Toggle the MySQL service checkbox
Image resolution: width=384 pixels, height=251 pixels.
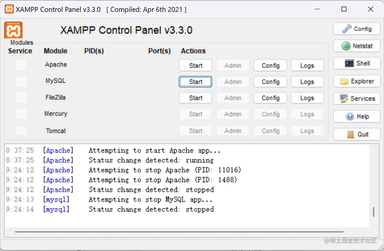tap(21, 81)
